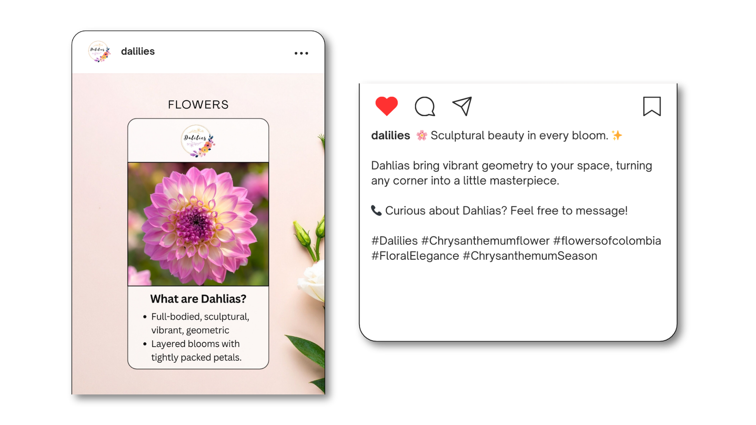Click the FLOWERS heading text
Screen dimensions: 756x425
pyautogui.click(x=198, y=105)
